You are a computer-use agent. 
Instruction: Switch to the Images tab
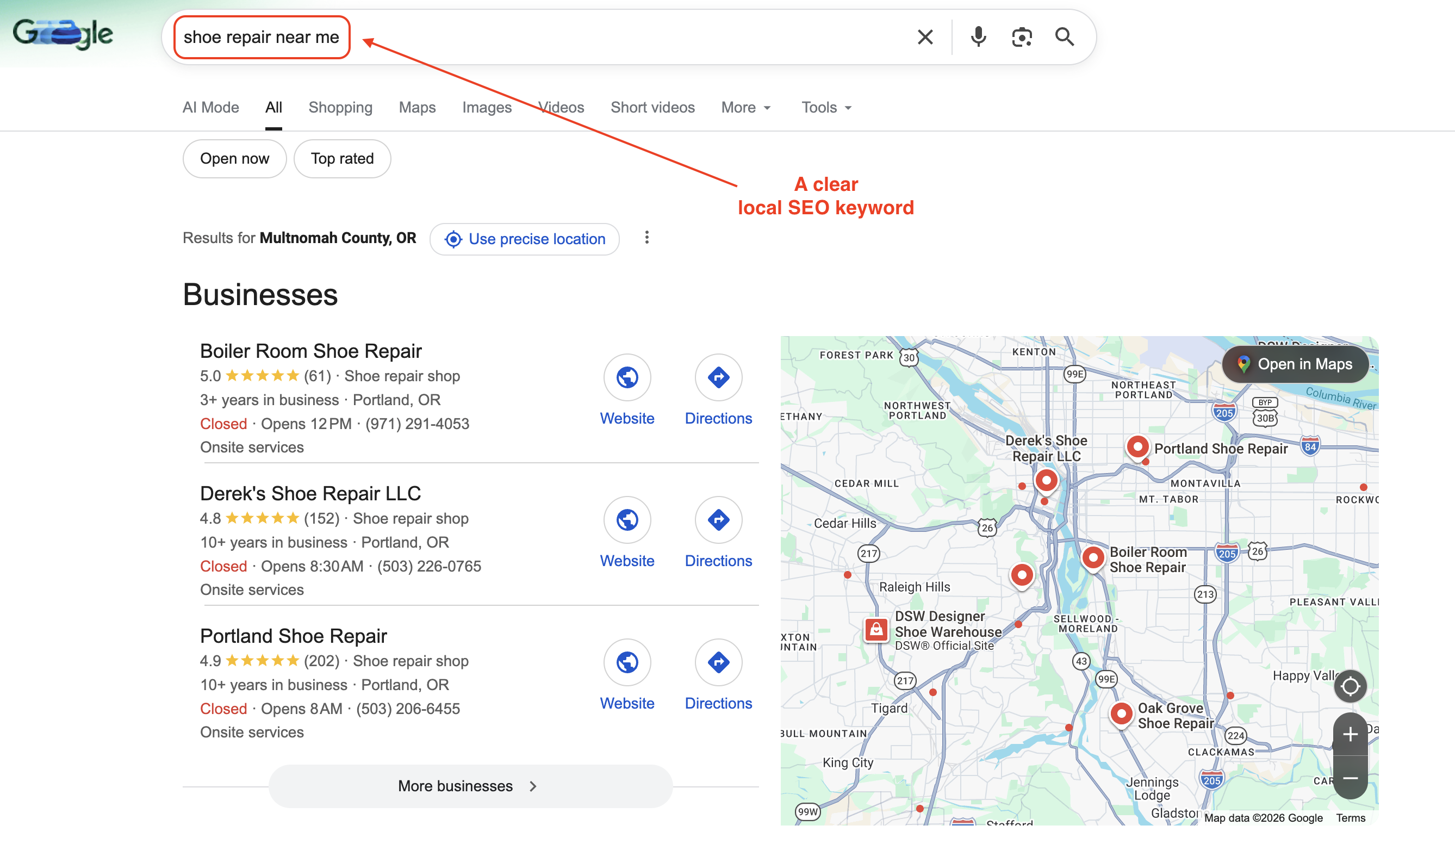[x=487, y=107]
